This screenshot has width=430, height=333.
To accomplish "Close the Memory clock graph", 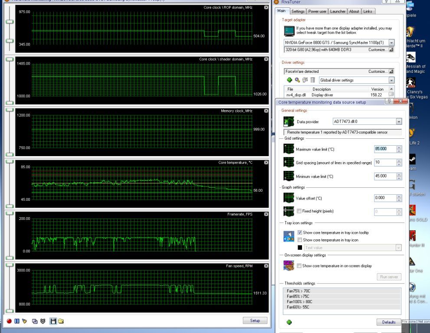I will [x=266, y=111].
